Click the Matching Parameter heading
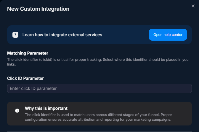The width and height of the screenshot is (199, 132). (x=28, y=53)
